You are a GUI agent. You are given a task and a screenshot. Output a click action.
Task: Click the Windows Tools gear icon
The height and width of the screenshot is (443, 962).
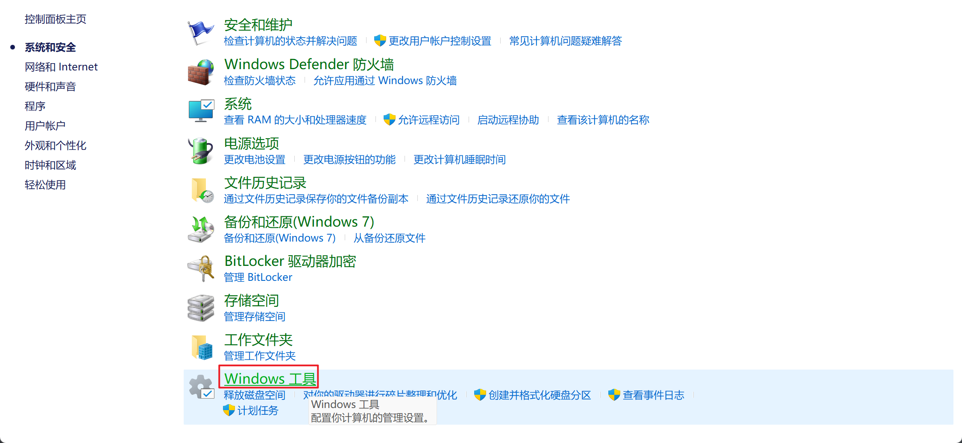[x=202, y=387]
